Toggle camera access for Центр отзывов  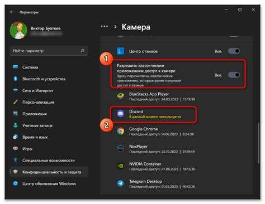234,51
